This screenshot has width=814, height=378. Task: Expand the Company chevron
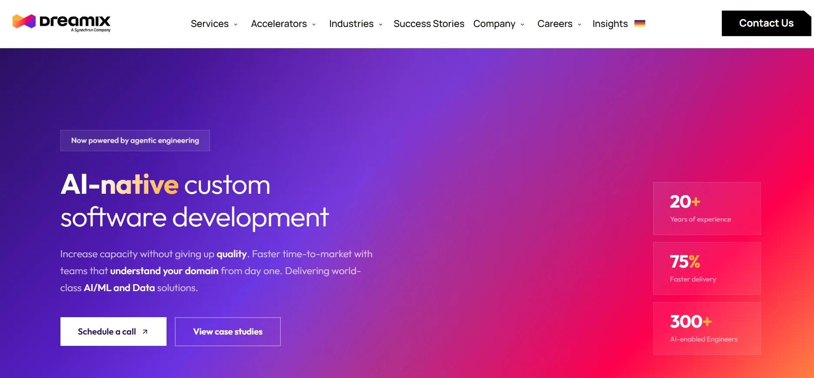(522, 24)
